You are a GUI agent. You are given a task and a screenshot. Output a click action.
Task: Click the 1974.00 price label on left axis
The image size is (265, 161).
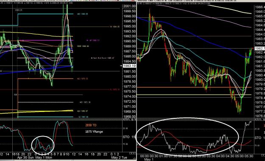(129, 96)
